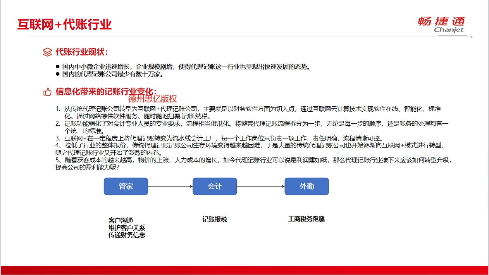489x275 pixels.
Task: Click the arrow connecting 会计 to 外勤
Action: coord(261,187)
